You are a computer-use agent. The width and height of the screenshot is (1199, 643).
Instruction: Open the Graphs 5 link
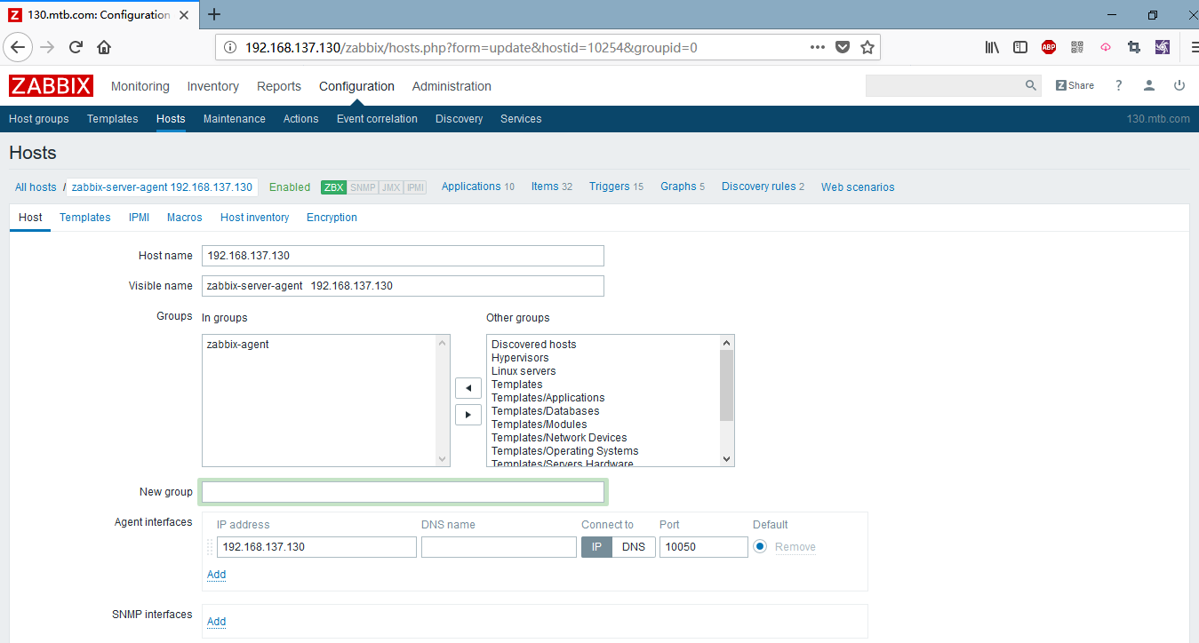[x=683, y=187]
